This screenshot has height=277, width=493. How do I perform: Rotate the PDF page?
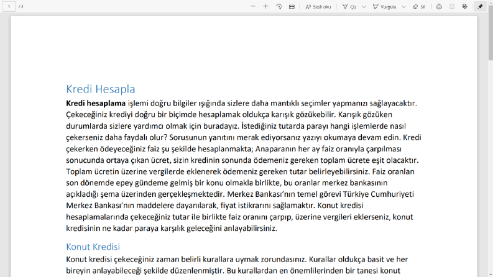click(279, 6)
